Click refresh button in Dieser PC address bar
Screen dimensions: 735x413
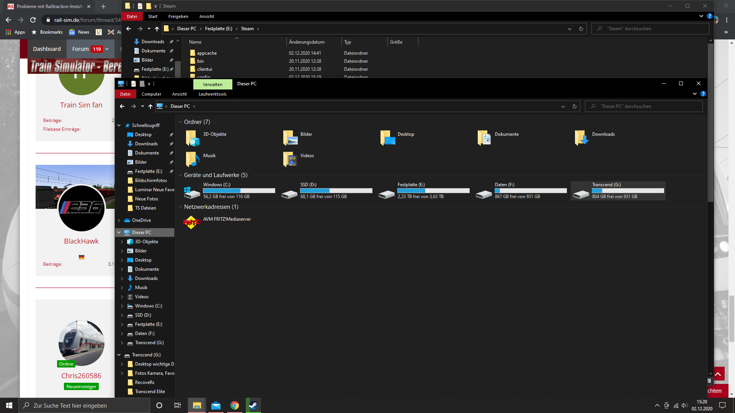[x=574, y=107]
